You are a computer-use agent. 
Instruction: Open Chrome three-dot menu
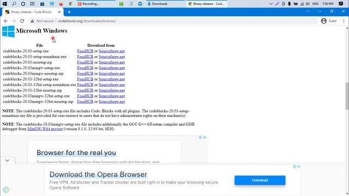click(x=344, y=21)
